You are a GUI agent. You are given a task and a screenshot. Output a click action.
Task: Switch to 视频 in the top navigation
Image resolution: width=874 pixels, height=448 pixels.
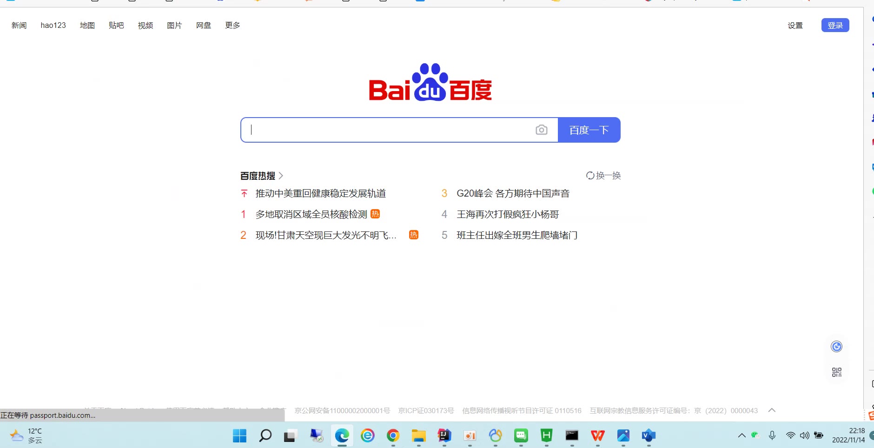tap(145, 25)
